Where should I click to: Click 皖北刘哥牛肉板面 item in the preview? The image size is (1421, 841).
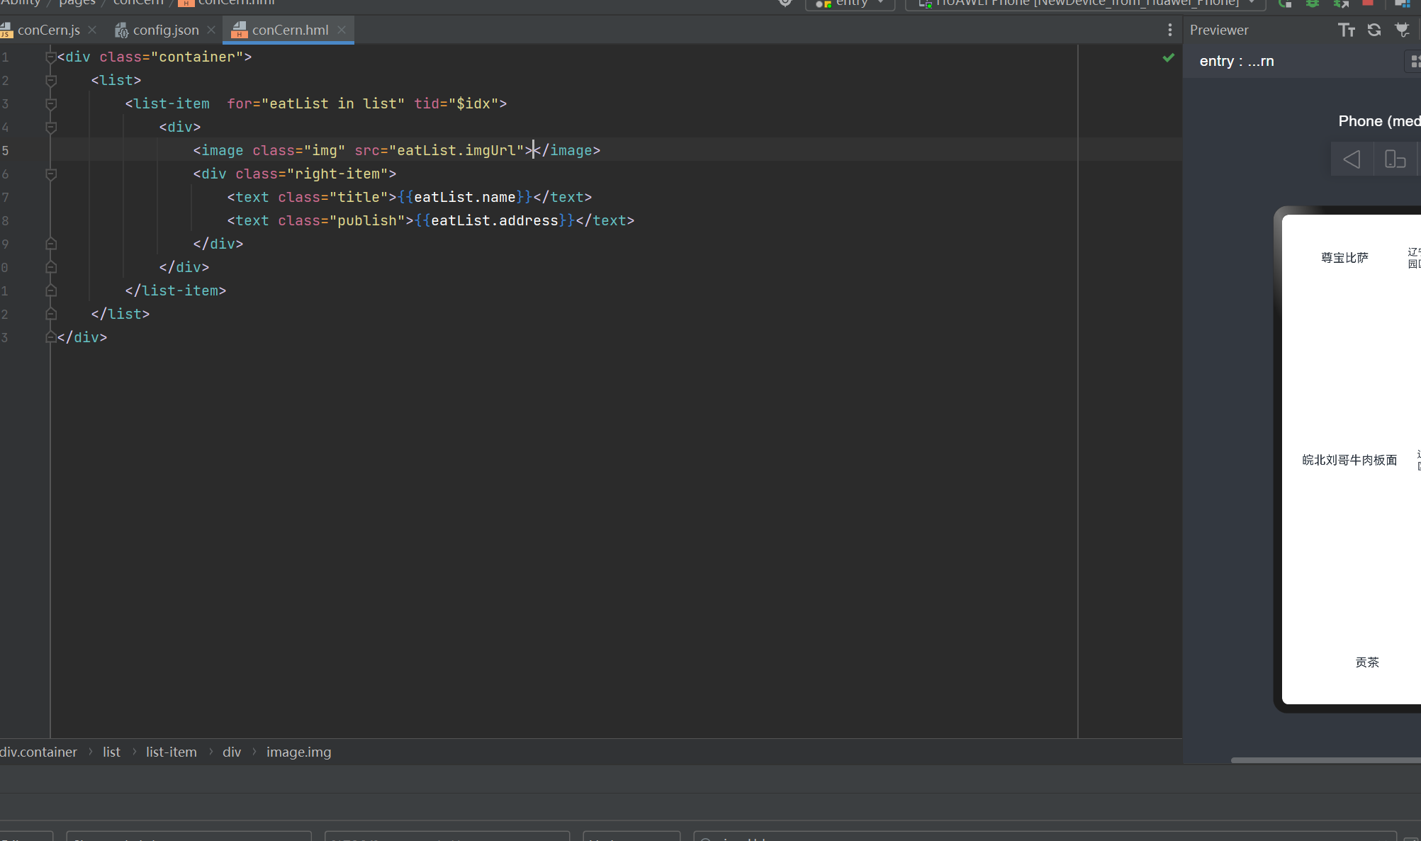[x=1349, y=460]
